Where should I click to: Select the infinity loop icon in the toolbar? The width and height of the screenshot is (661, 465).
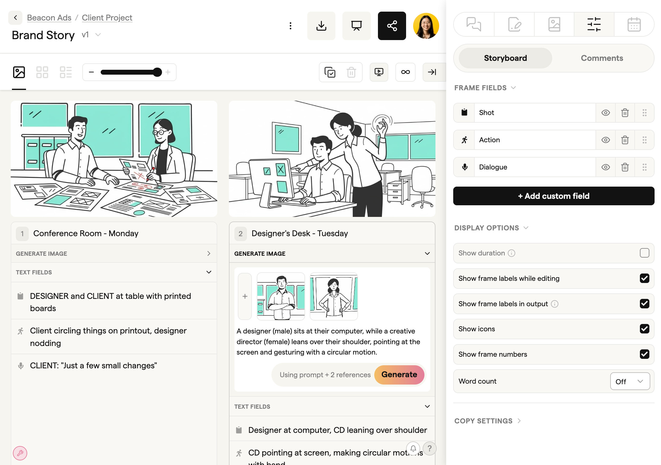coord(405,72)
